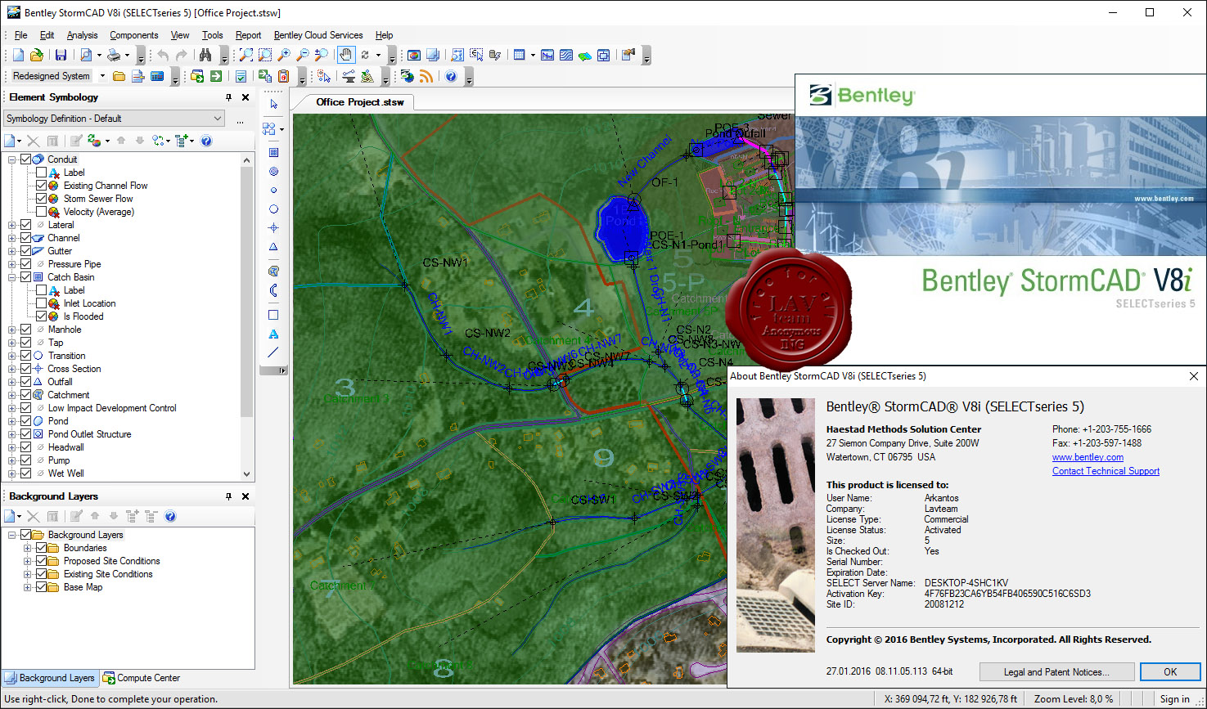Pick the Outfall triangle layout tool
1207x709 pixels.
273,246
